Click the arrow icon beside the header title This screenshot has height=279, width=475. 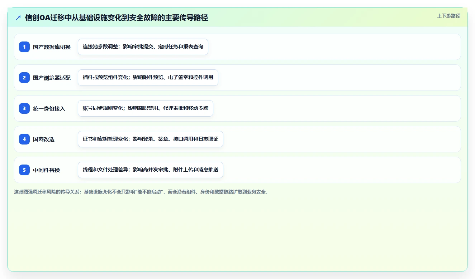[x=18, y=18]
